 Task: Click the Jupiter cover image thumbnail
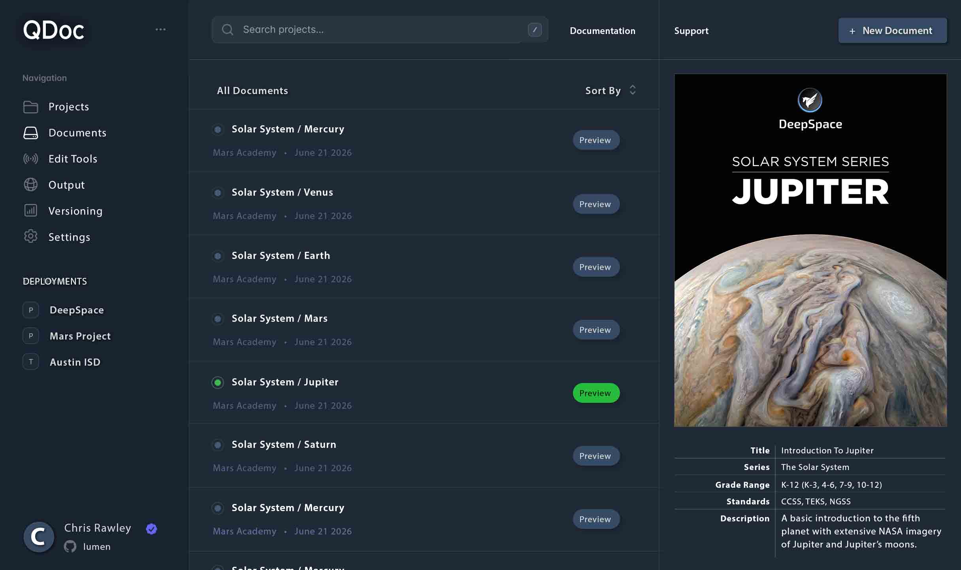[x=810, y=250]
